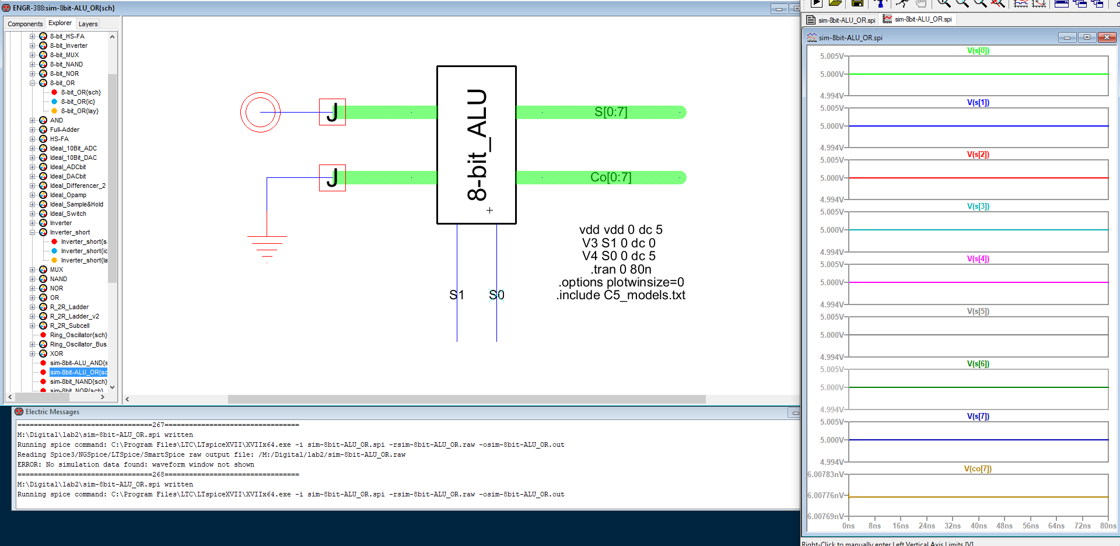The image size is (1120, 546).
Task: Click the first waveform autorange plot icon
Action: click(x=1021, y=3)
